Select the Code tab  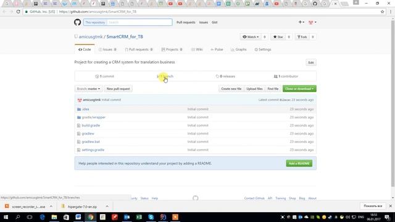point(85,49)
